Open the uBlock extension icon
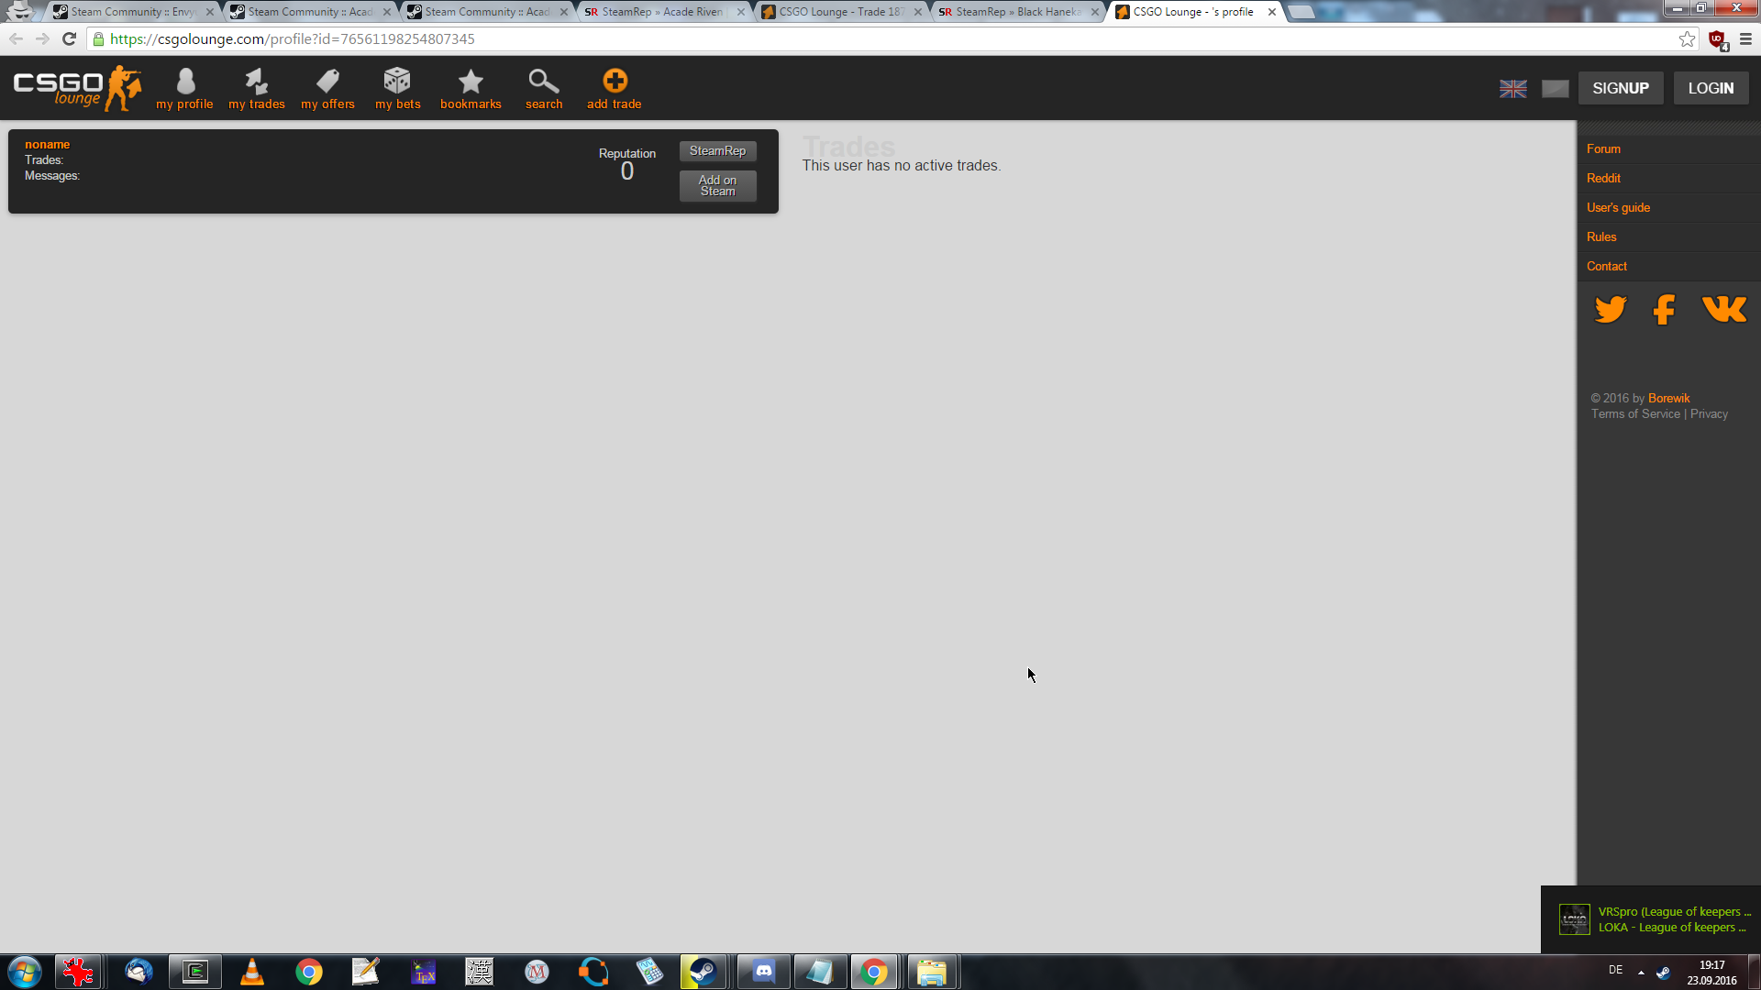The width and height of the screenshot is (1761, 990). point(1718,39)
